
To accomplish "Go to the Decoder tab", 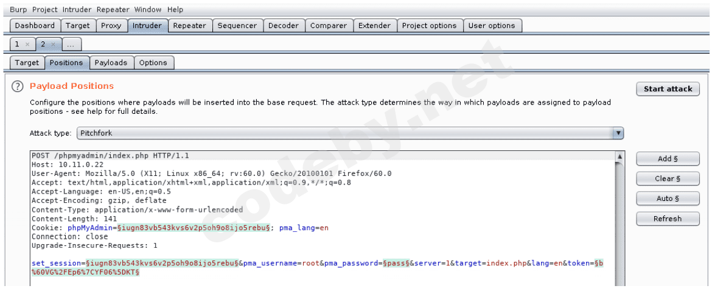I will pos(284,26).
